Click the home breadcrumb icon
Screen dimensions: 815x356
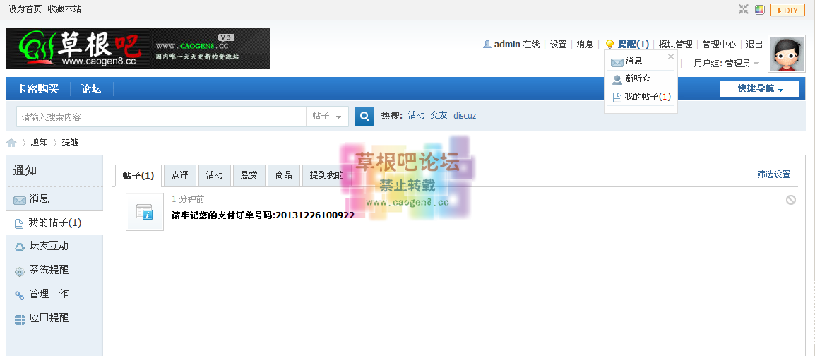pos(11,143)
